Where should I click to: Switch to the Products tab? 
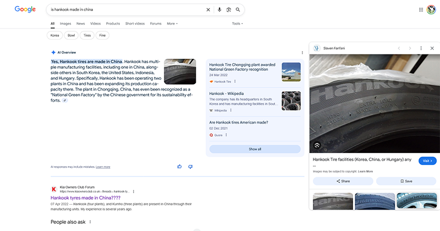click(x=113, y=24)
